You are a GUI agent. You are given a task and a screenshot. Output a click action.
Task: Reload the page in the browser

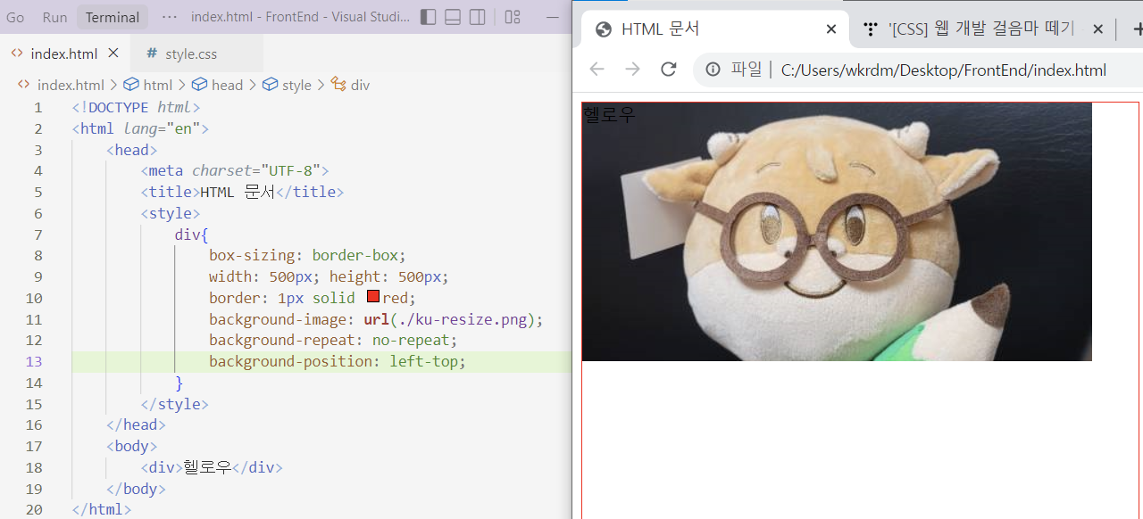(x=668, y=70)
